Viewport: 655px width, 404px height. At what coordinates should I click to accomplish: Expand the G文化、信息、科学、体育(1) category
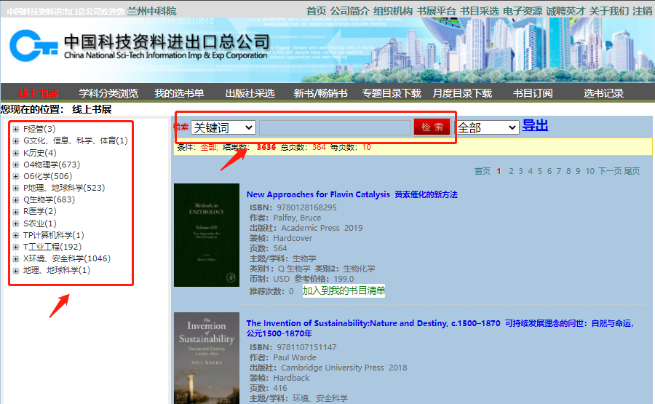click(x=16, y=140)
